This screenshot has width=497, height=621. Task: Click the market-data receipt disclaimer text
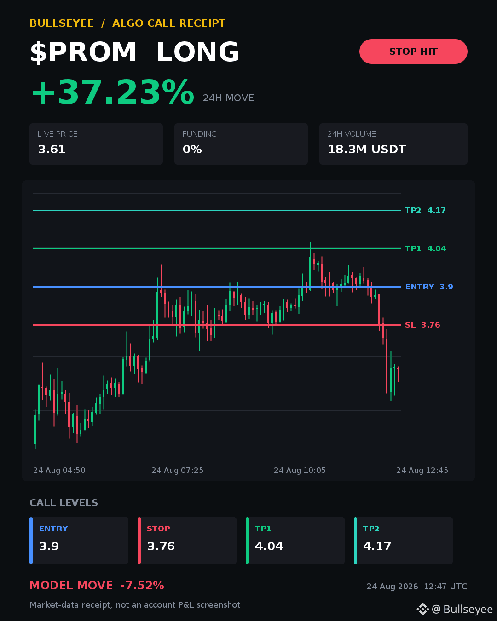coord(135,605)
